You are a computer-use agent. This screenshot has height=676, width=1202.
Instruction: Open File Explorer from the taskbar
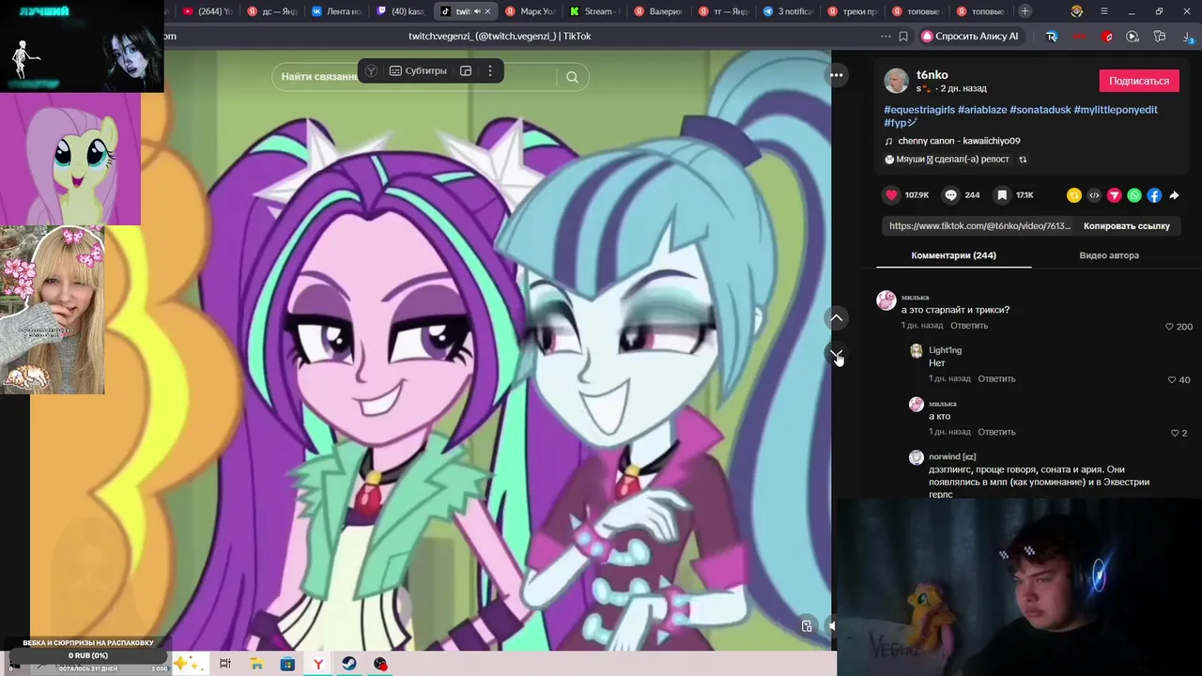[x=256, y=664]
